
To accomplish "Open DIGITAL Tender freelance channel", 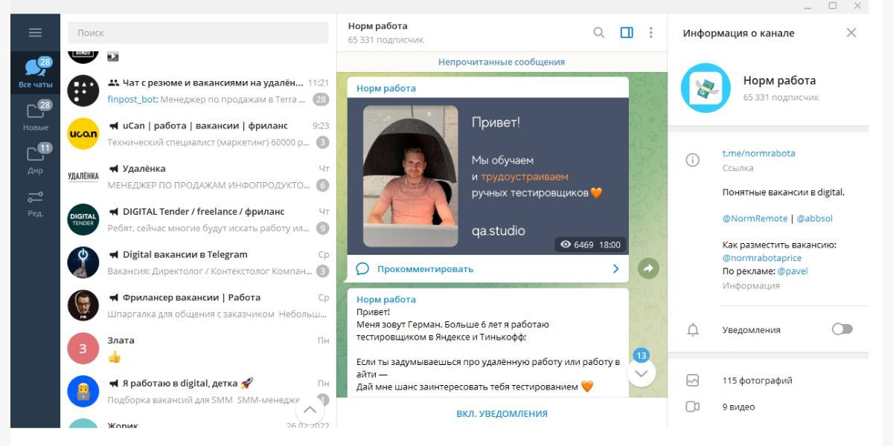I will click(198, 219).
